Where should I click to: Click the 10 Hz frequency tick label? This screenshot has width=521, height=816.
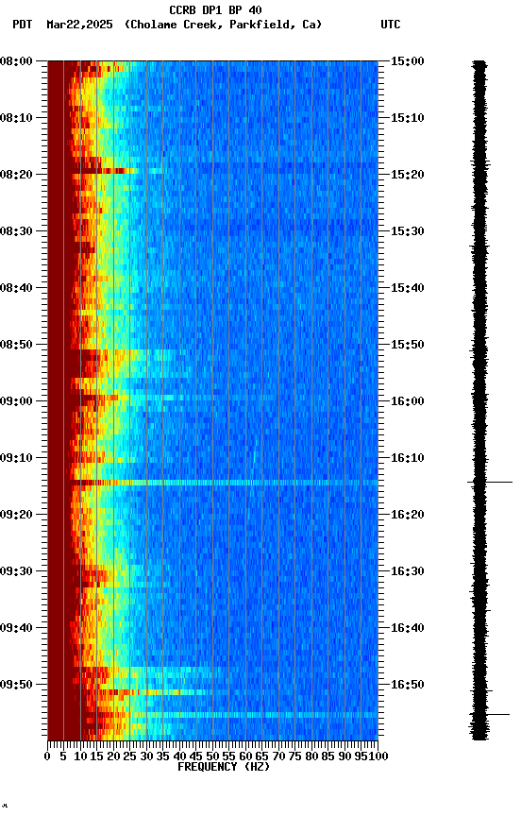(x=80, y=756)
